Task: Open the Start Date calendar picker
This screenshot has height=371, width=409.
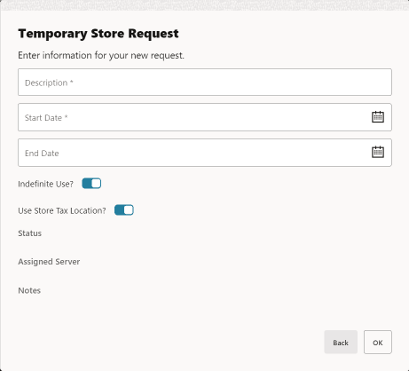Action: click(378, 117)
